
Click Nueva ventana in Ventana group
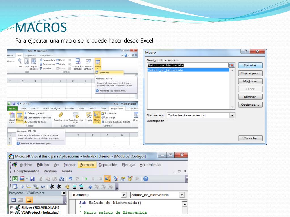[47, 60]
